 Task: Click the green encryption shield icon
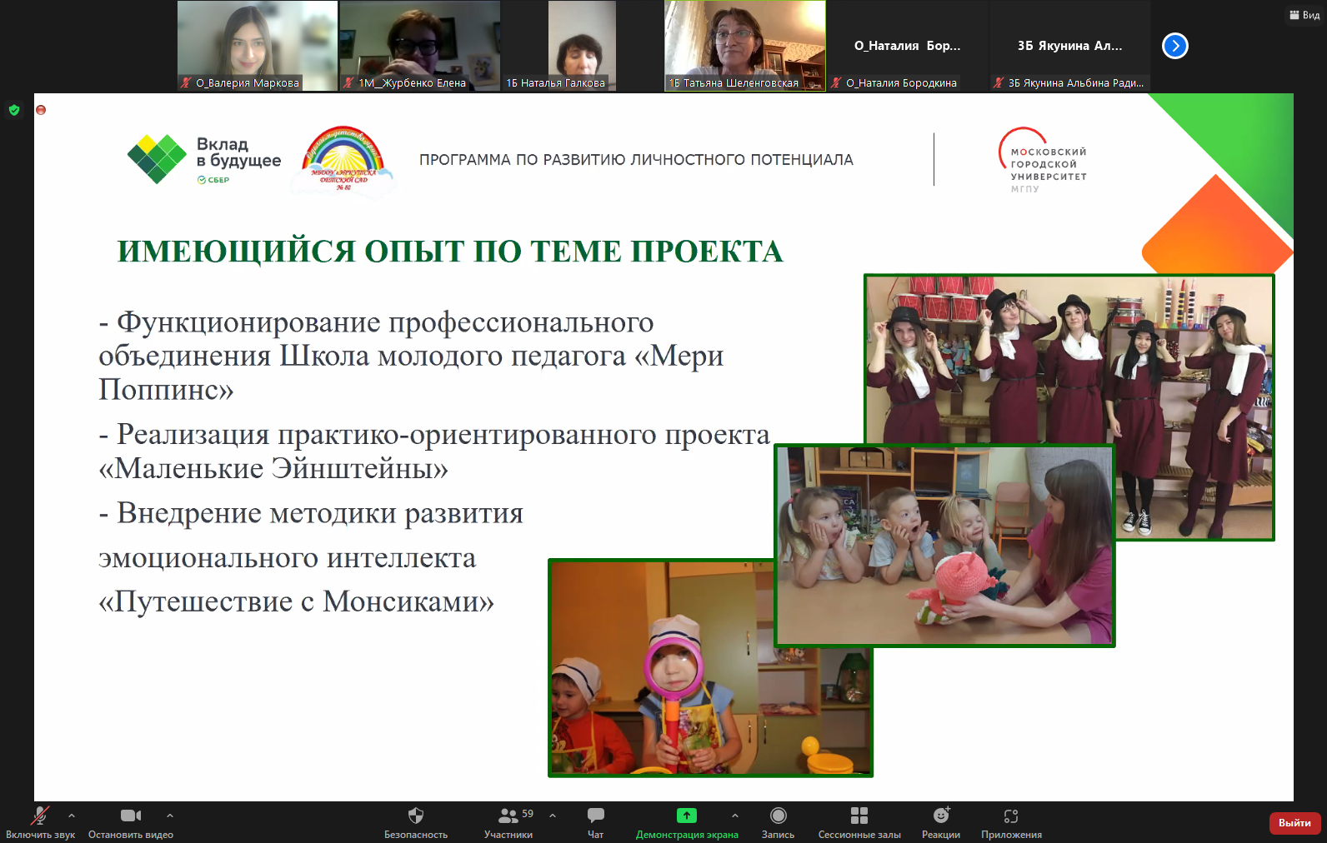pos(14,110)
